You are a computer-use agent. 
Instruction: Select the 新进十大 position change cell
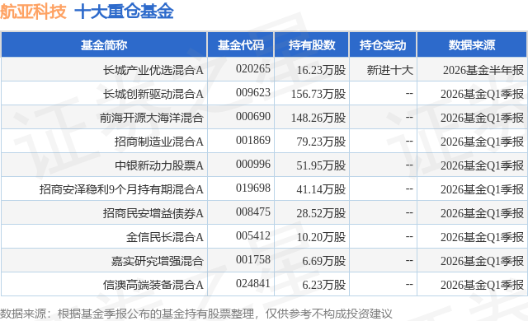[389, 70]
